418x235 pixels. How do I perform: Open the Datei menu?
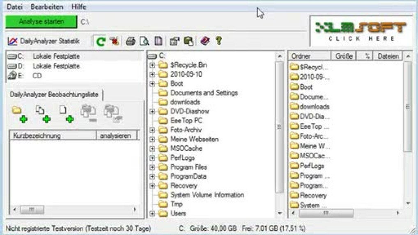tap(15, 7)
